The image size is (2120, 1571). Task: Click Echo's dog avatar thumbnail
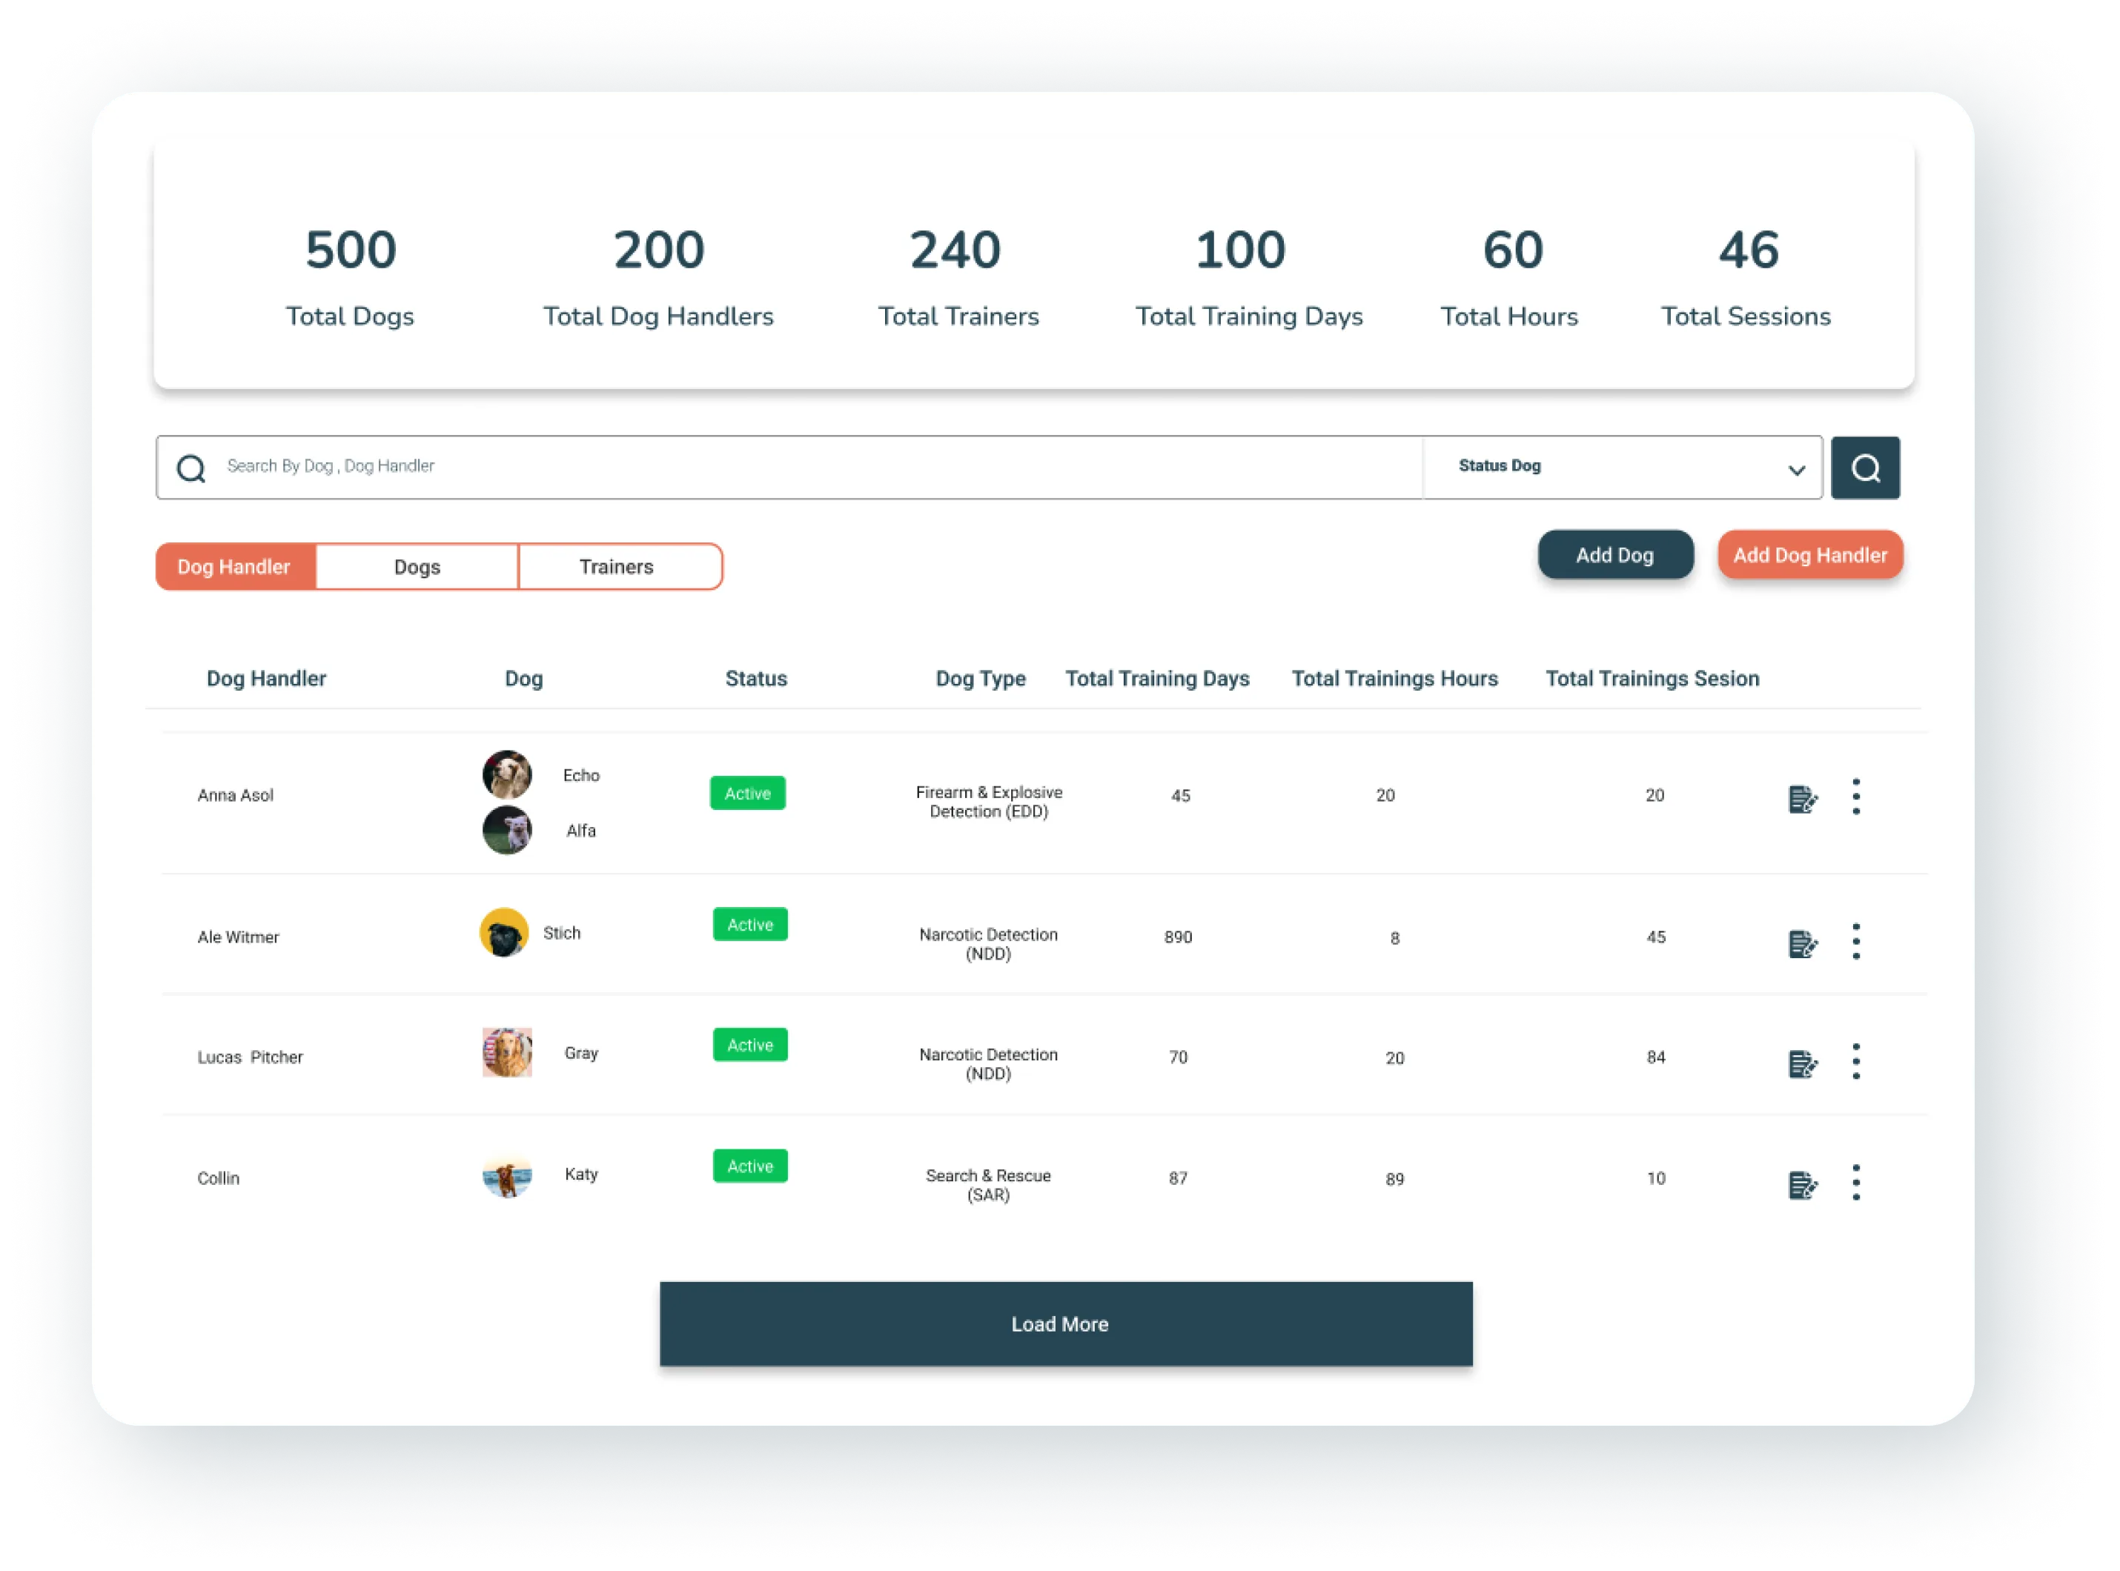507,774
